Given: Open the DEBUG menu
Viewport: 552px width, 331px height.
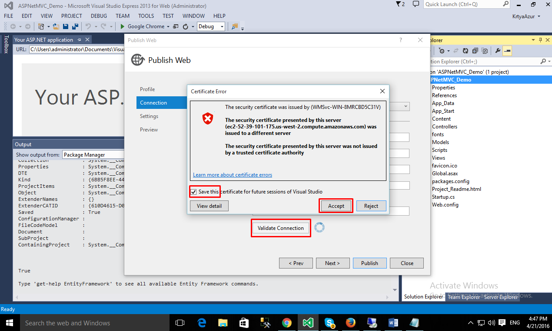Looking at the screenshot, I should tap(99, 16).
